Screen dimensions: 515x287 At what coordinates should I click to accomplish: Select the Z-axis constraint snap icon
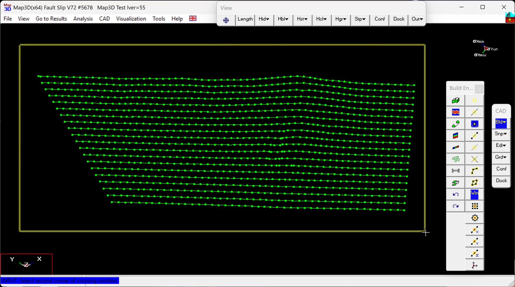point(474,253)
